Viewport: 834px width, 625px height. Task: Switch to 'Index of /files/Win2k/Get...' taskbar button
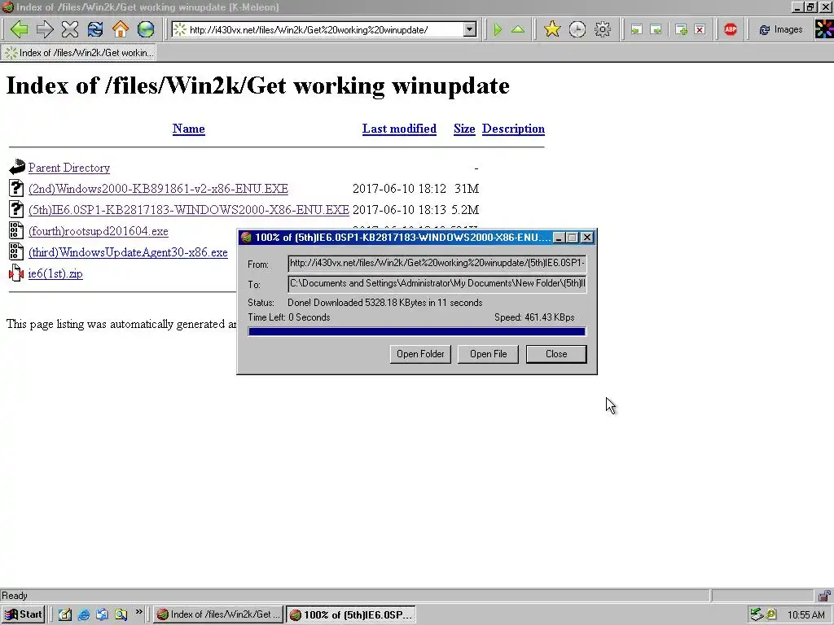point(218,614)
